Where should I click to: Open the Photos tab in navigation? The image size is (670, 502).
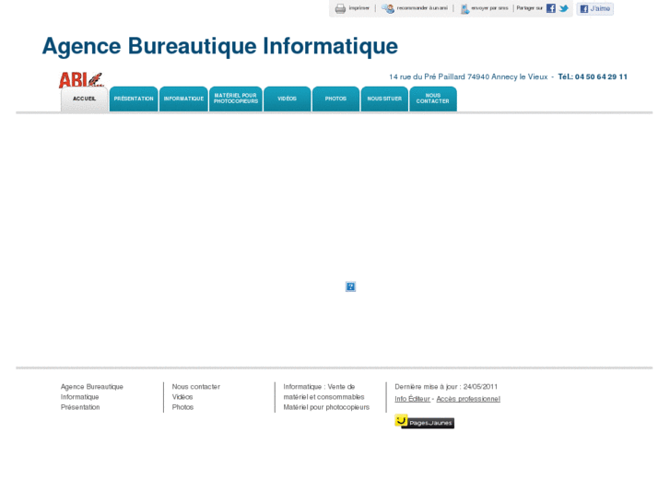(x=335, y=99)
